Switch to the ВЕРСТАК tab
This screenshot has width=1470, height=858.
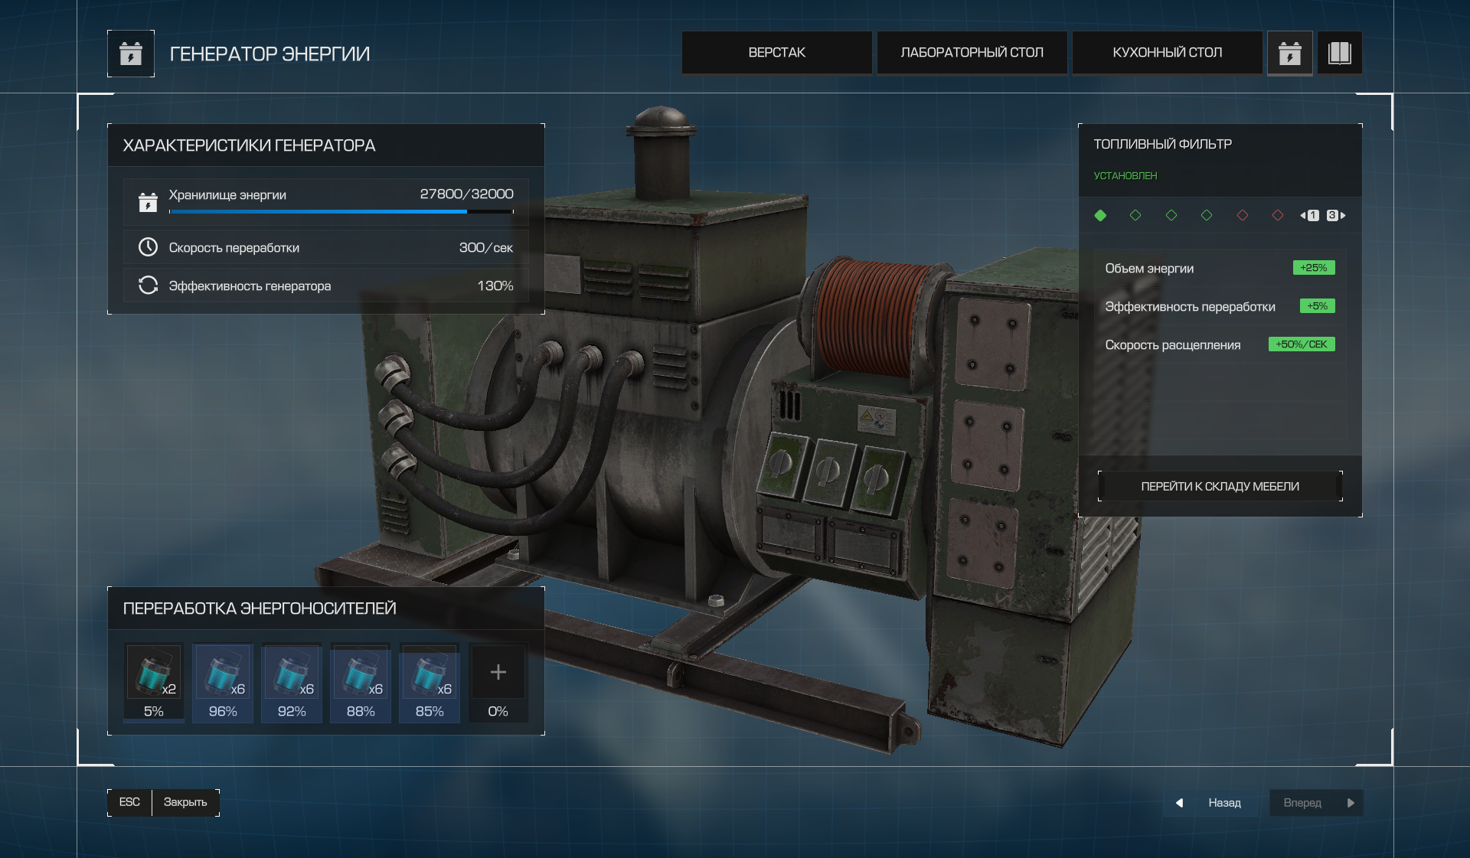776,53
